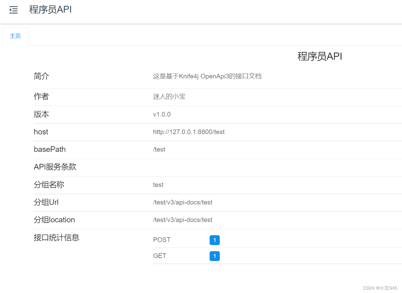Select author name 迷人的小宝

[169, 97]
